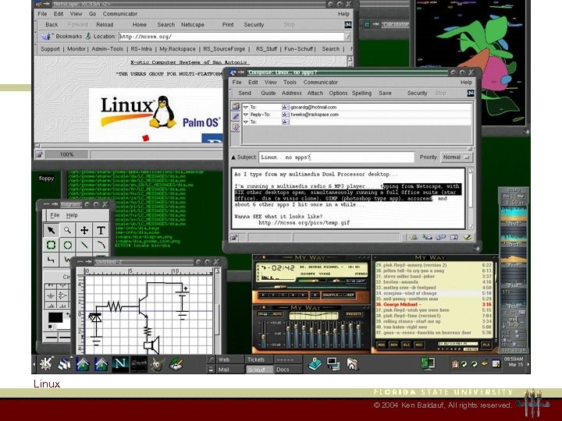Launch GIMP from the panel Wilber icon

point(157,364)
